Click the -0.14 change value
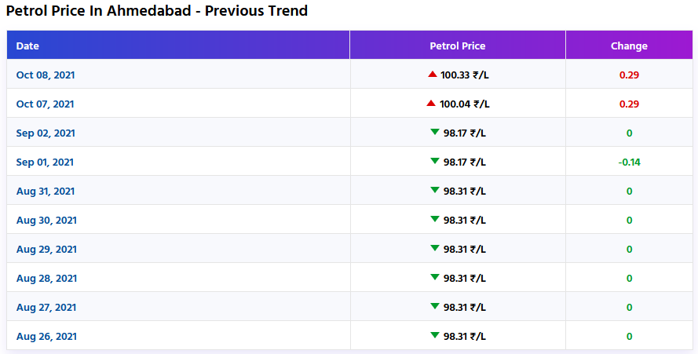The width and height of the screenshot is (698, 354). (x=629, y=162)
